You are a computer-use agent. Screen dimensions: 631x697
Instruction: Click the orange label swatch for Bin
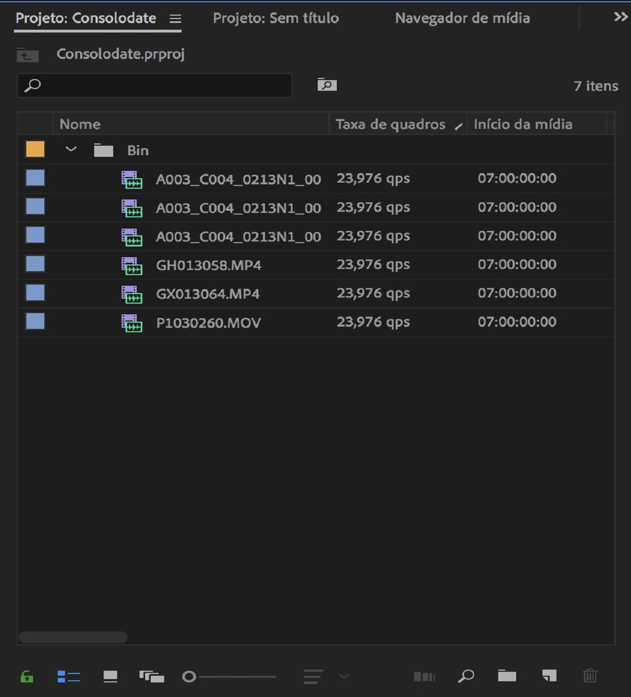coord(35,149)
